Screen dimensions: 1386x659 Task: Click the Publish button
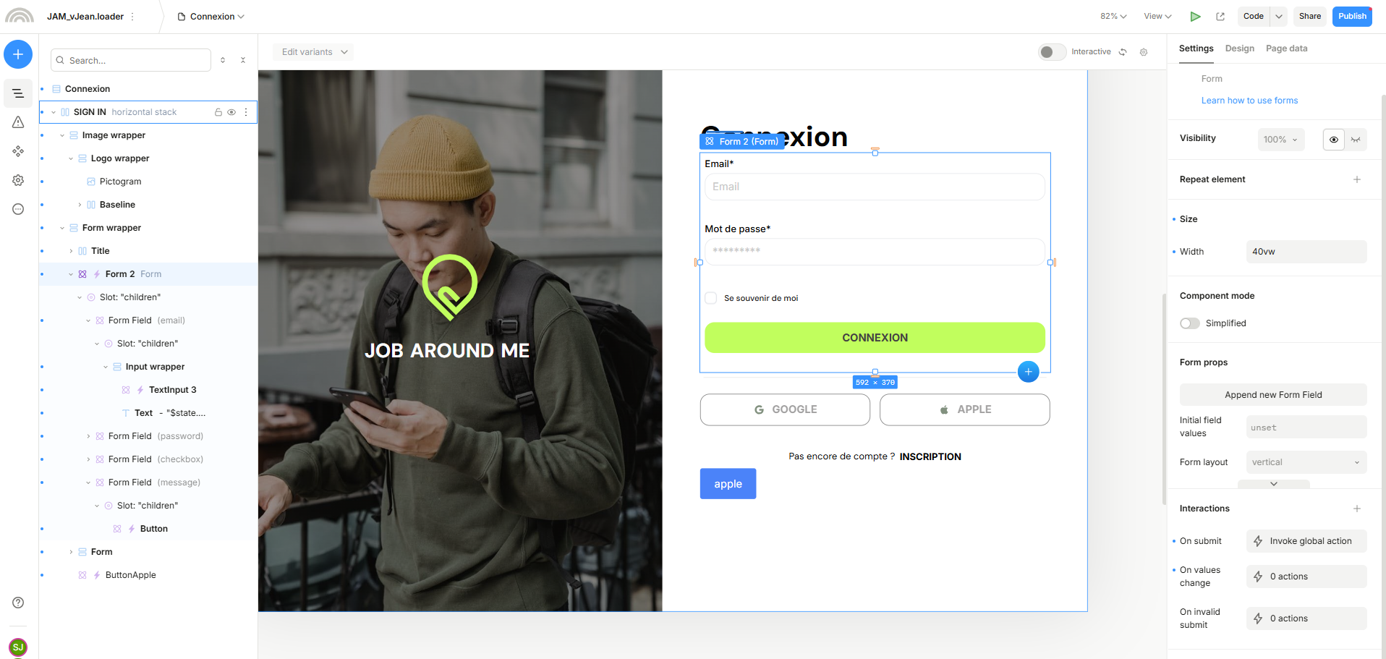pos(1352,16)
